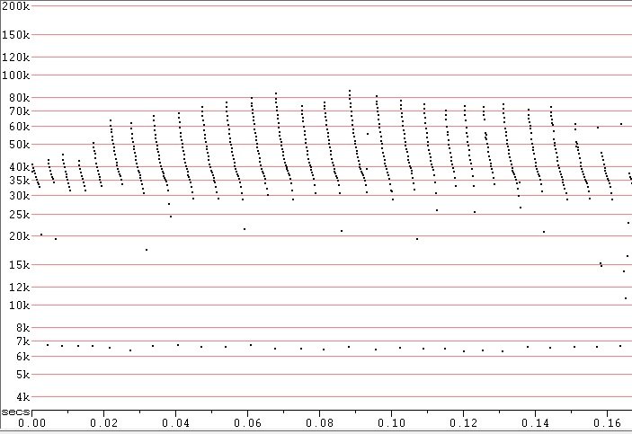Click the 200k frequency axis label
Viewport: 632px width, 434px height.
[x=15, y=5]
